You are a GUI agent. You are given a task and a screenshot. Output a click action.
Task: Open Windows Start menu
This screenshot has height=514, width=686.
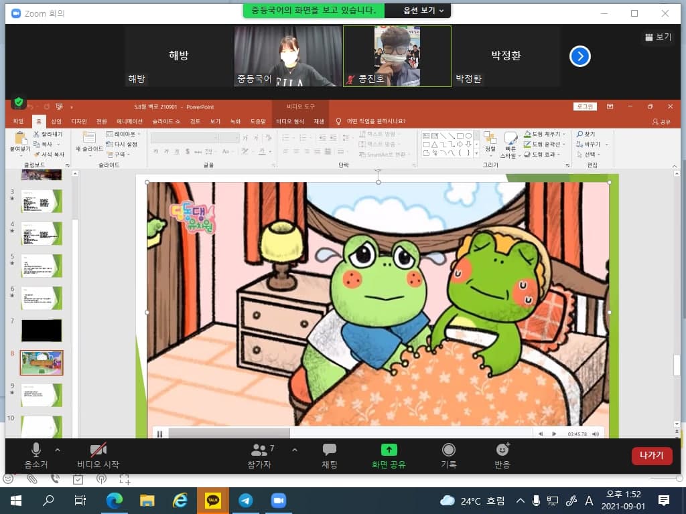click(x=16, y=501)
